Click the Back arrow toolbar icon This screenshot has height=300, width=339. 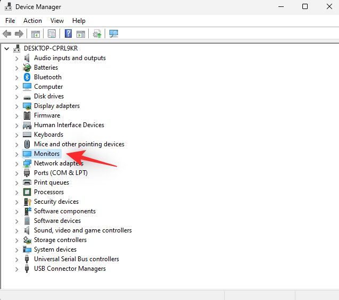(x=7, y=34)
